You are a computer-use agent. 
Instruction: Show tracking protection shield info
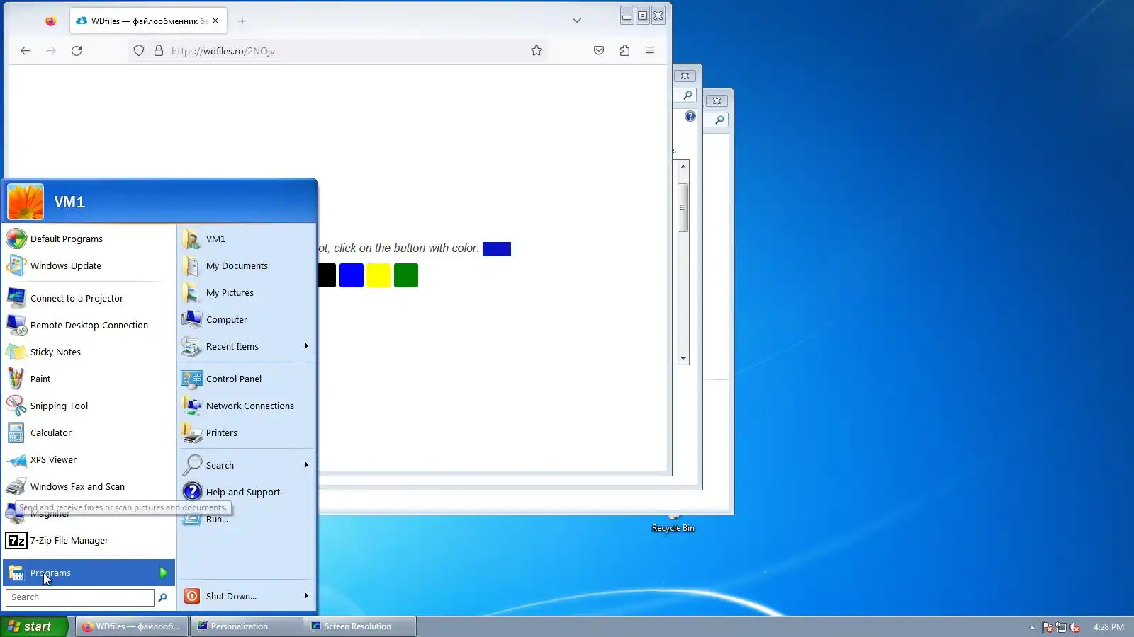click(139, 50)
